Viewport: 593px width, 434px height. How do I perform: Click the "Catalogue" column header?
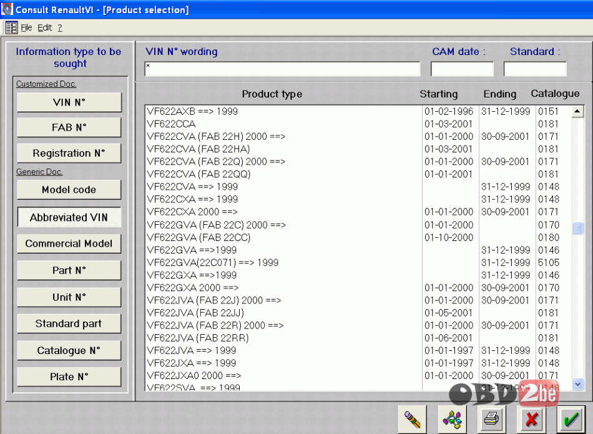click(555, 94)
